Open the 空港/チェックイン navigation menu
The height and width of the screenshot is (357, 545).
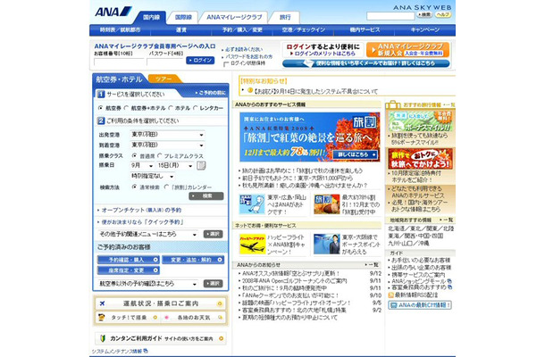click(304, 30)
